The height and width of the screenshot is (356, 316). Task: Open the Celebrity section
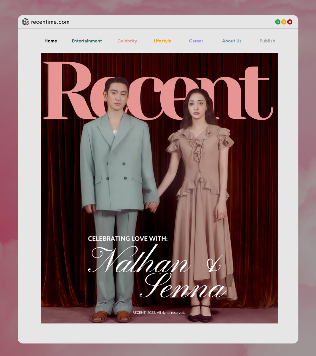pos(127,41)
